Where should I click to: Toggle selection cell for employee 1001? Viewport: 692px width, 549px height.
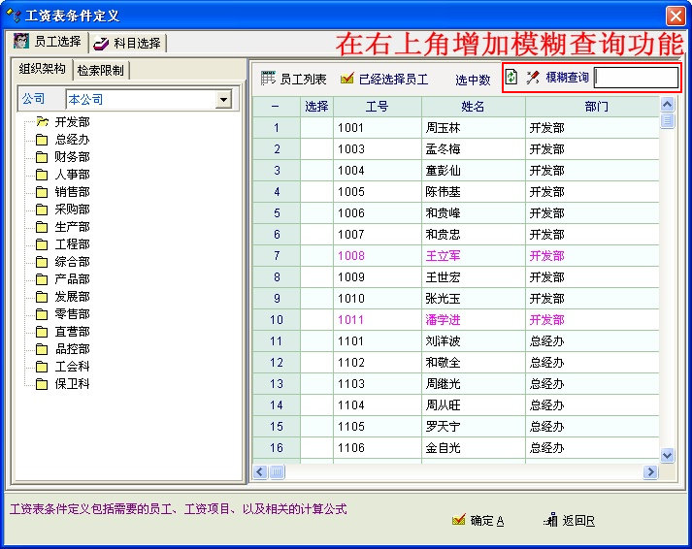point(316,128)
